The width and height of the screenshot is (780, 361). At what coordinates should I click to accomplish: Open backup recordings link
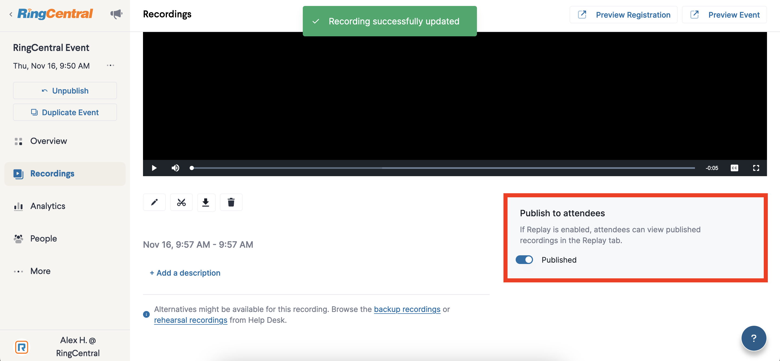point(407,309)
